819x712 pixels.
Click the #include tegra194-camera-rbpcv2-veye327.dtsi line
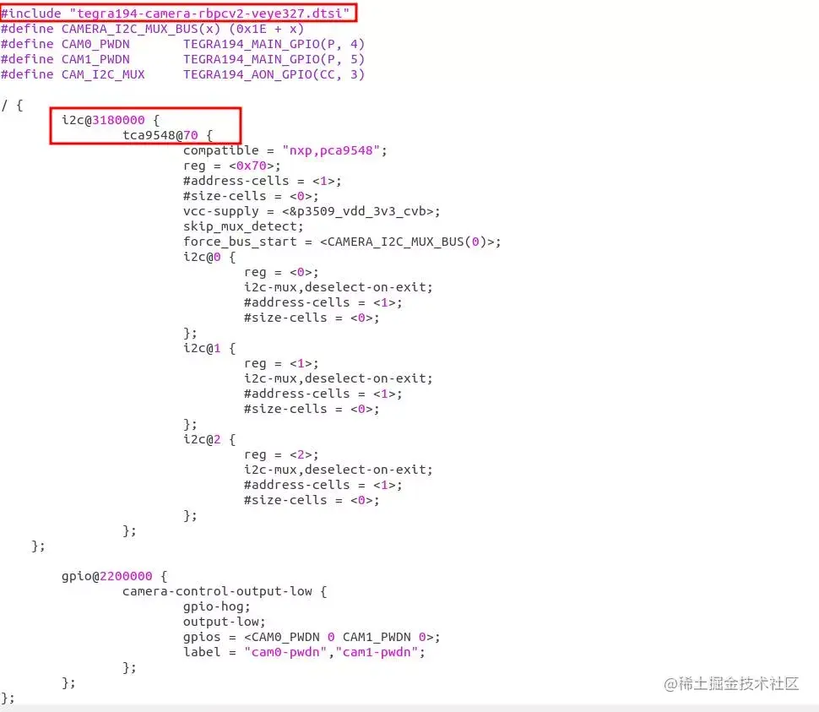pos(175,13)
